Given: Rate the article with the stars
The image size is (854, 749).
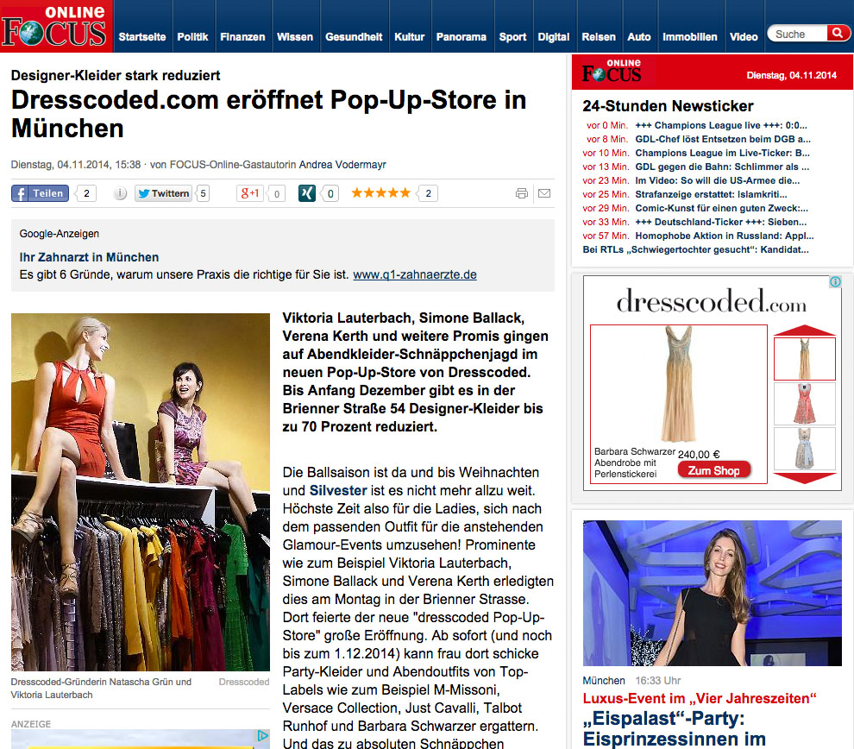Looking at the screenshot, I should pos(380,192).
